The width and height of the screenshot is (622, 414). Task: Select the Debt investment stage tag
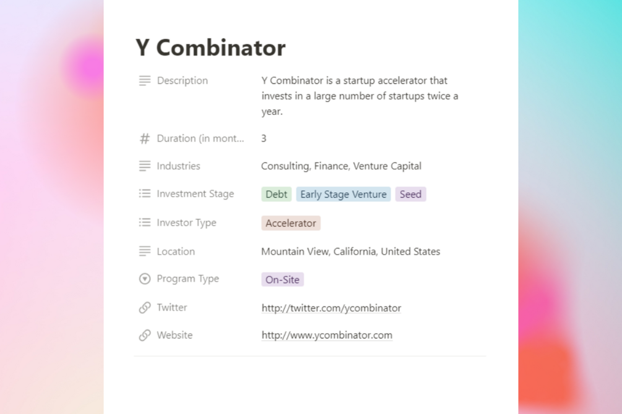click(x=276, y=195)
